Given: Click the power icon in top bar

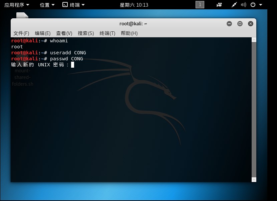Looking at the screenshot, I should pos(253,5).
